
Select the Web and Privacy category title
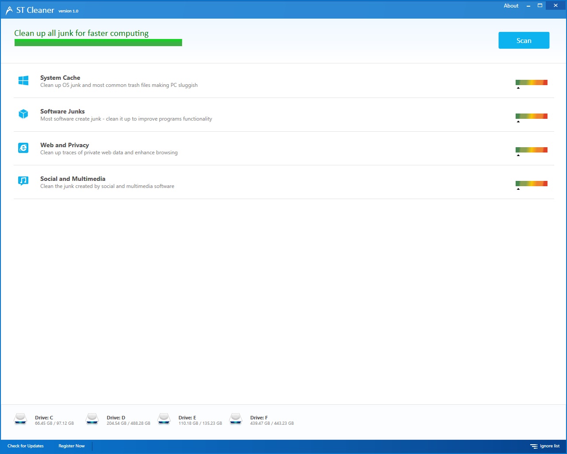click(x=65, y=145)
